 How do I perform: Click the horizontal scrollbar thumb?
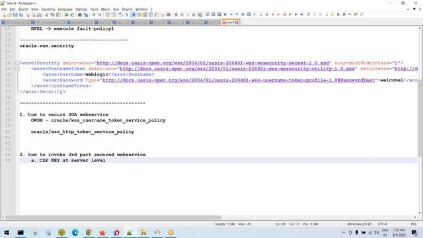113,218
